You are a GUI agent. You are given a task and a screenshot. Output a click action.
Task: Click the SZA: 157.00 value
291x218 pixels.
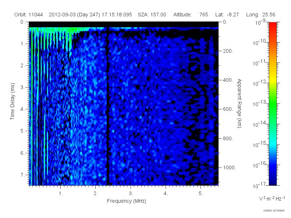coord(152,15)
